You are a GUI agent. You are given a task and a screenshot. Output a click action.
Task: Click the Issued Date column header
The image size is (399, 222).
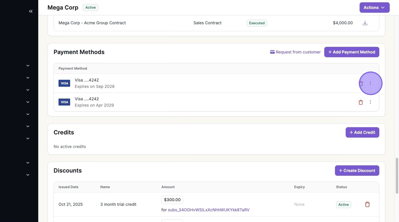click(x=68, y=187)
